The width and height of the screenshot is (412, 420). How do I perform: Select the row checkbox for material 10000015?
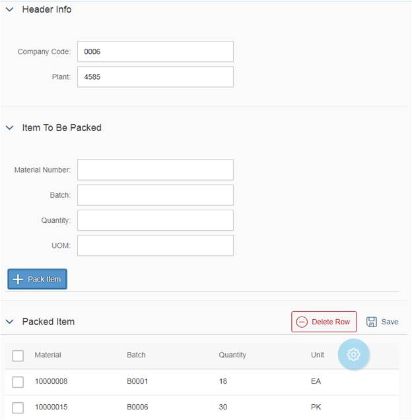click(x=18, y=407)
